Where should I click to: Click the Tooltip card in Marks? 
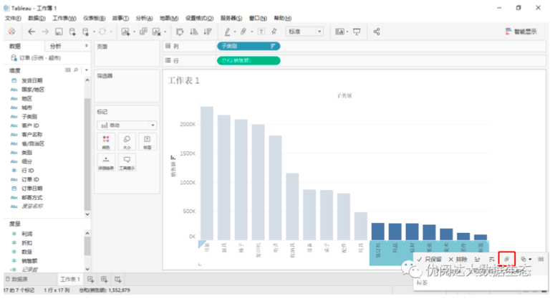click(x=127, y=163)
